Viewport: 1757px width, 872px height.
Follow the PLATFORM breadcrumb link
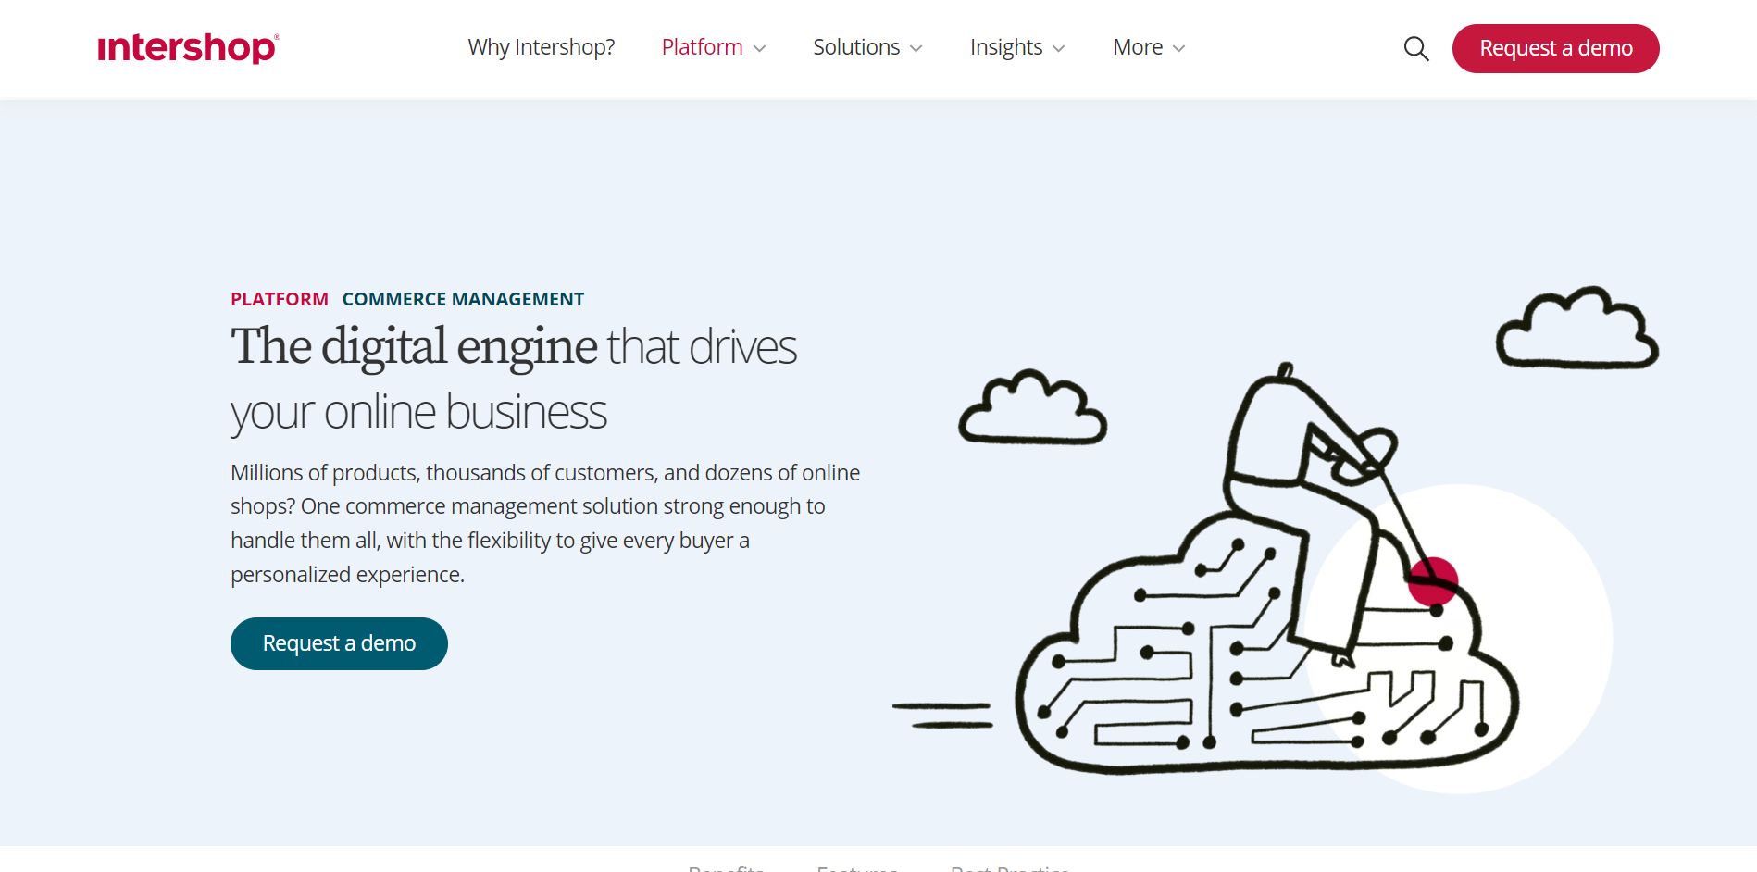[x=280, y=299]
